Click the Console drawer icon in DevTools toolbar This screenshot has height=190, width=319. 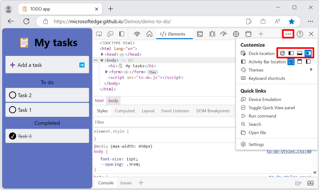point(200,34)
